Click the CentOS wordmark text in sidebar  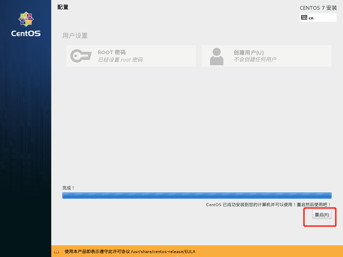[x=26, y=33]
